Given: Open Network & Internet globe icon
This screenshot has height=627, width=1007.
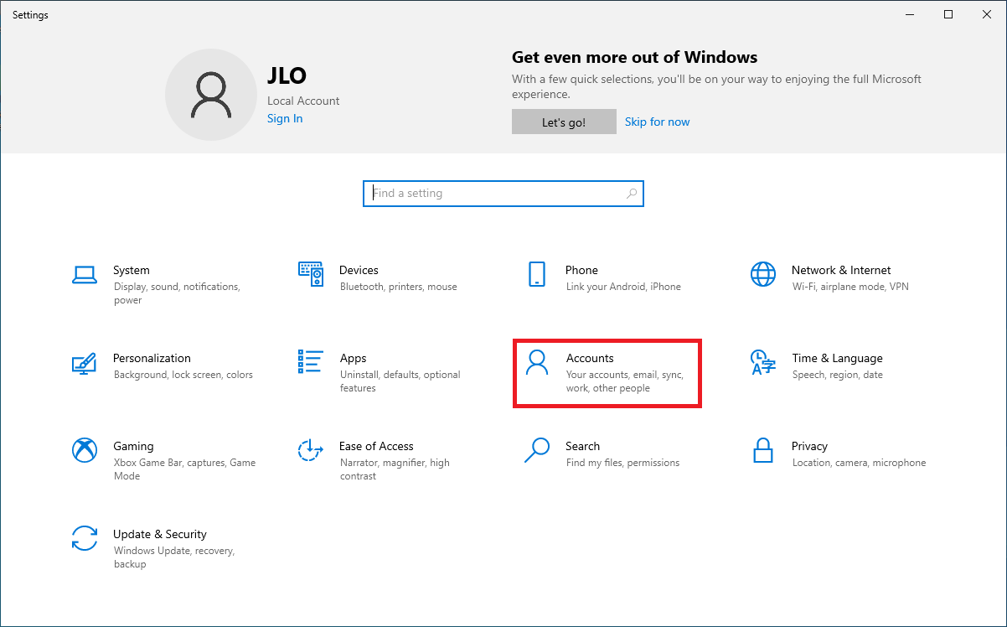Looking at the screenshot, I should (763, 274).
